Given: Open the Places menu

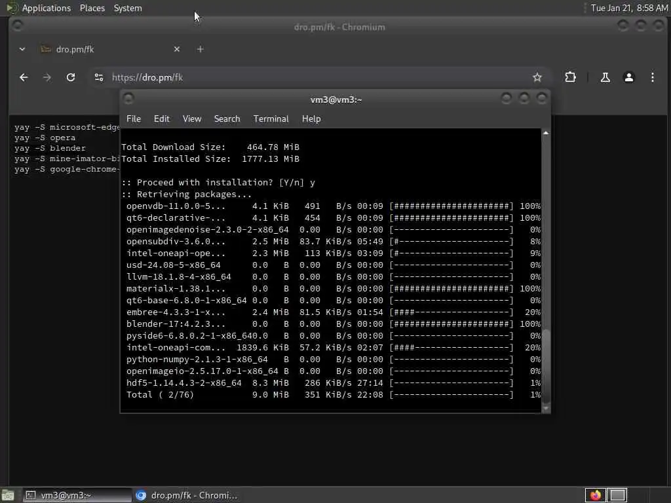Looking at the screenshot, I should [92, 8].
